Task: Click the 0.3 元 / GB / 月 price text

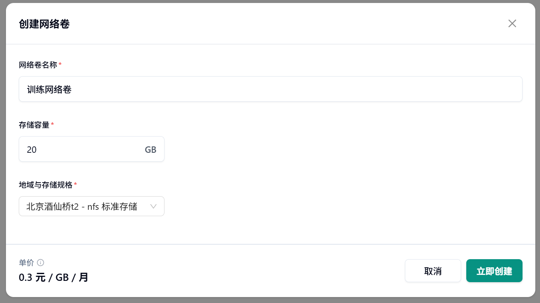Action: pyautogui.click(x=54, y=277)
